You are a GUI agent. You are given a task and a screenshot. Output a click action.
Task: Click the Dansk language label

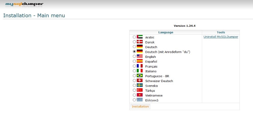coord(150,42)
